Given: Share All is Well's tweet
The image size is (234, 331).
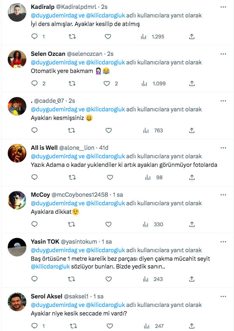Looking at the screenshot, I should [191, 177].
